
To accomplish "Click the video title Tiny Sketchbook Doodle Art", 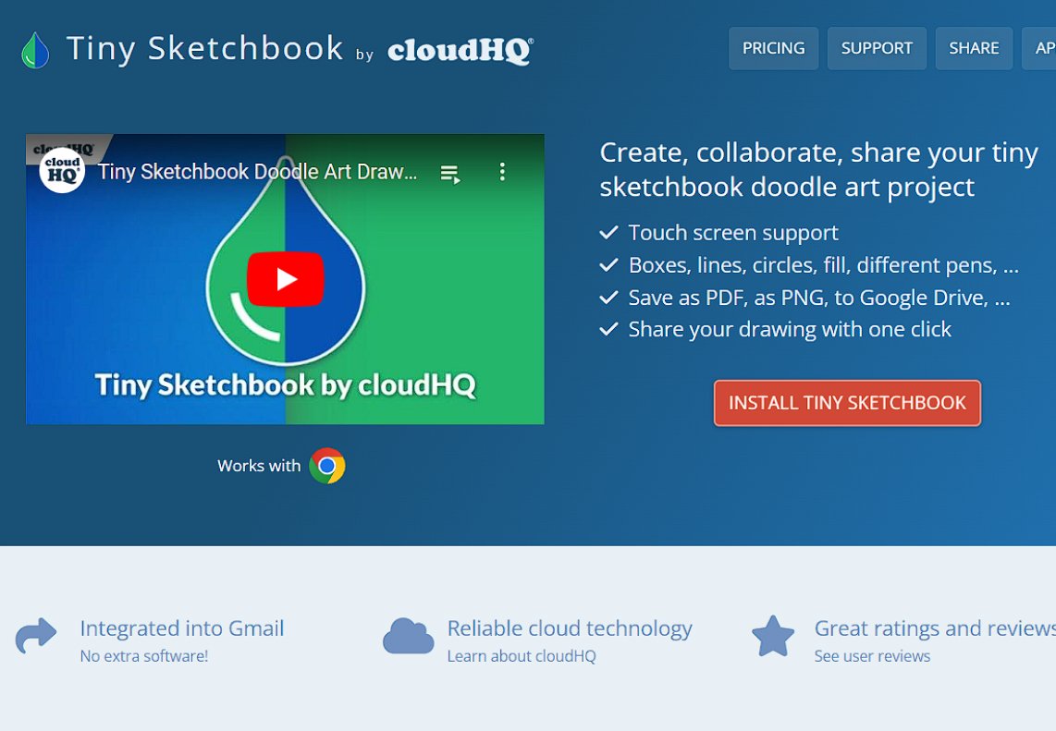I will (x=257, y=172).
